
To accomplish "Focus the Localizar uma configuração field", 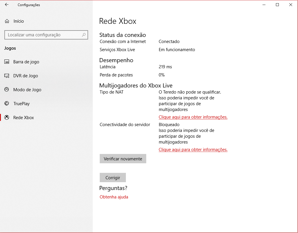I will [x=46, y=35].
